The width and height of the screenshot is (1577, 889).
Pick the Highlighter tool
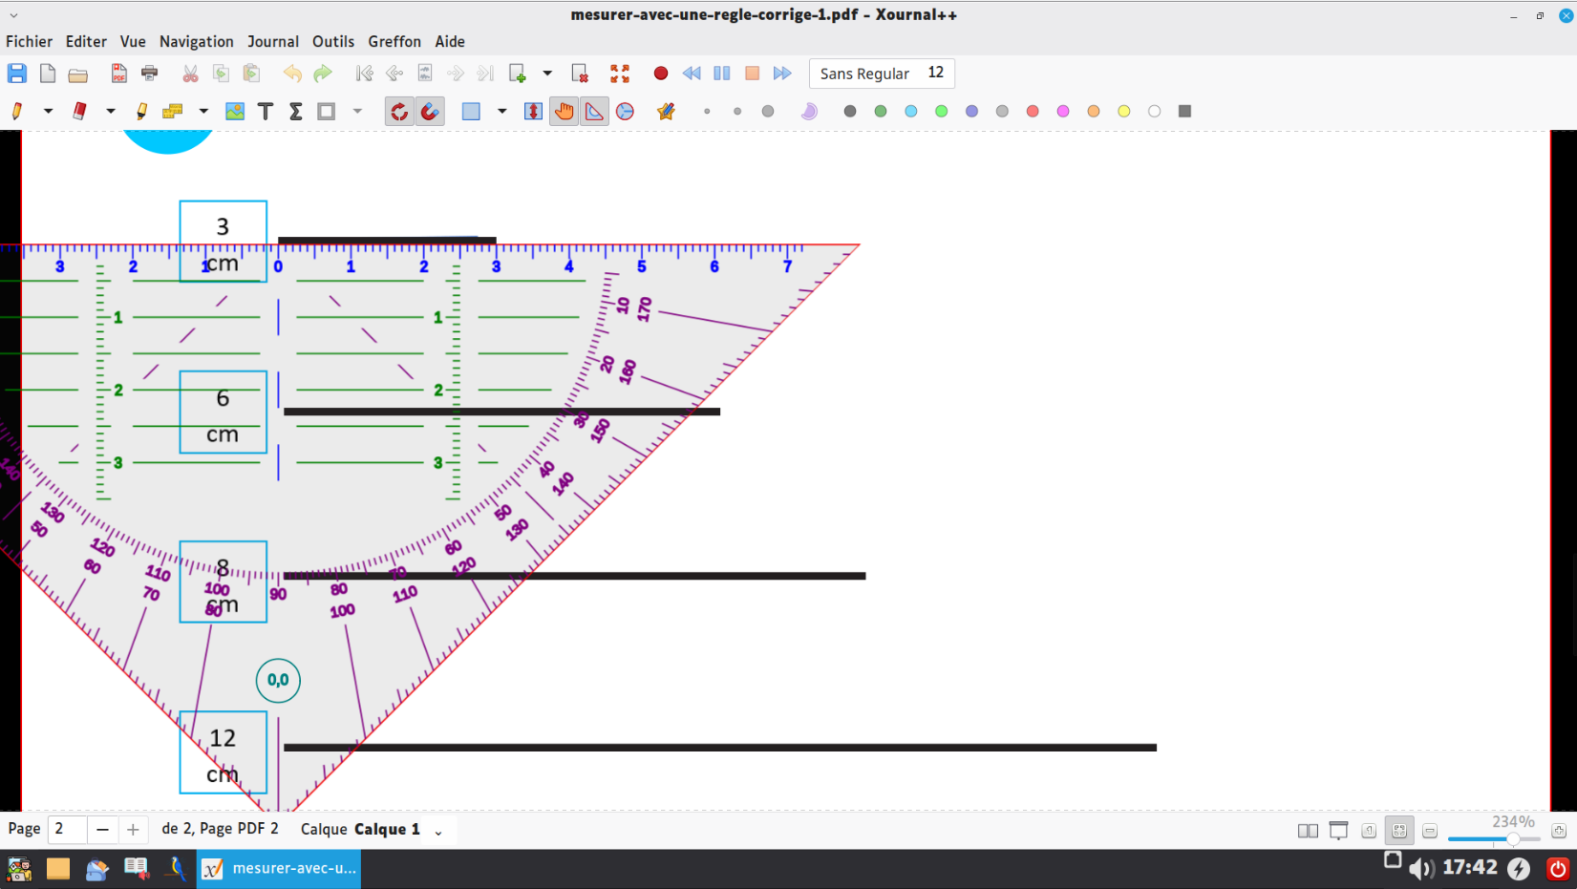[141, 112]
